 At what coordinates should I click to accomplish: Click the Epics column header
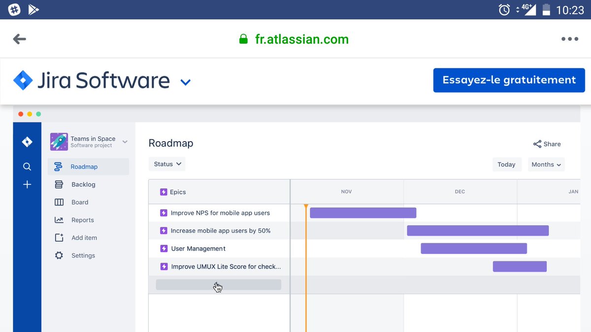pos(219,192)
